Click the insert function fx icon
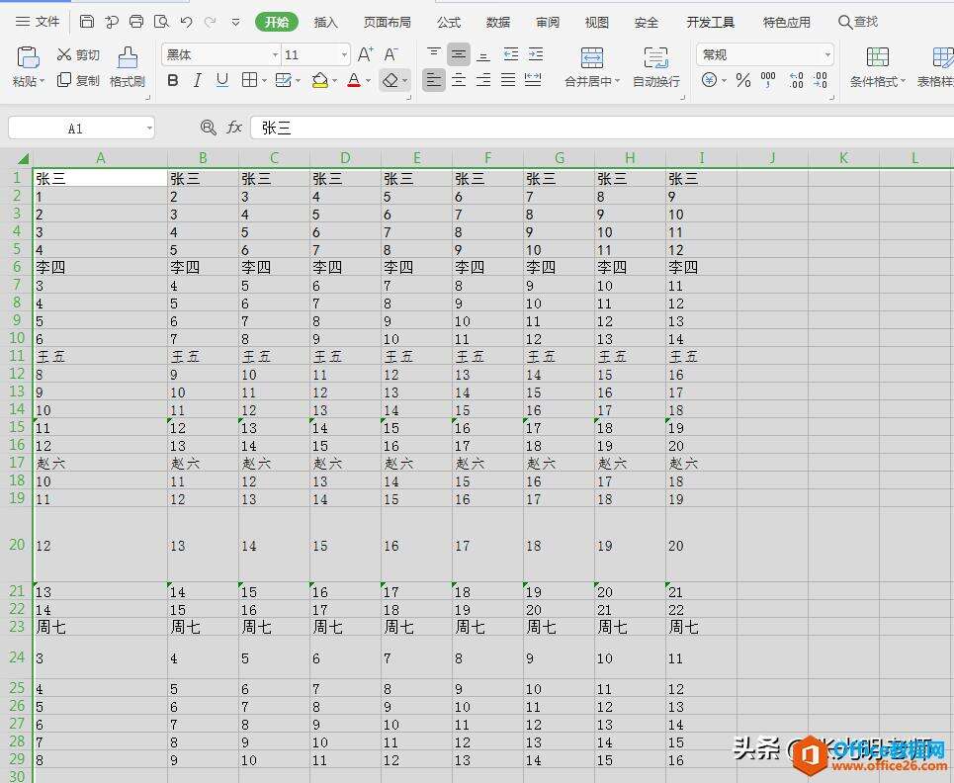 234,128
